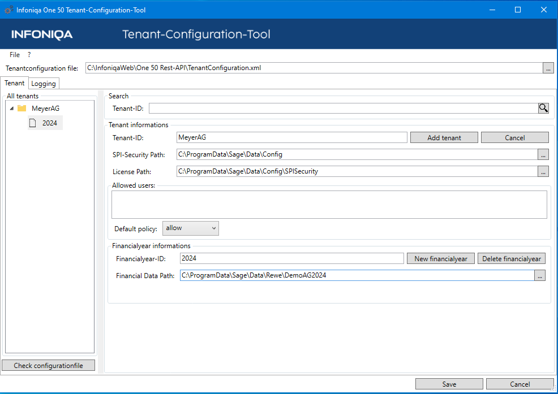Close the Tenant-Configuration-Tool window
The height and width of the screenshot is (394, 558).
[x=544, y=10]
